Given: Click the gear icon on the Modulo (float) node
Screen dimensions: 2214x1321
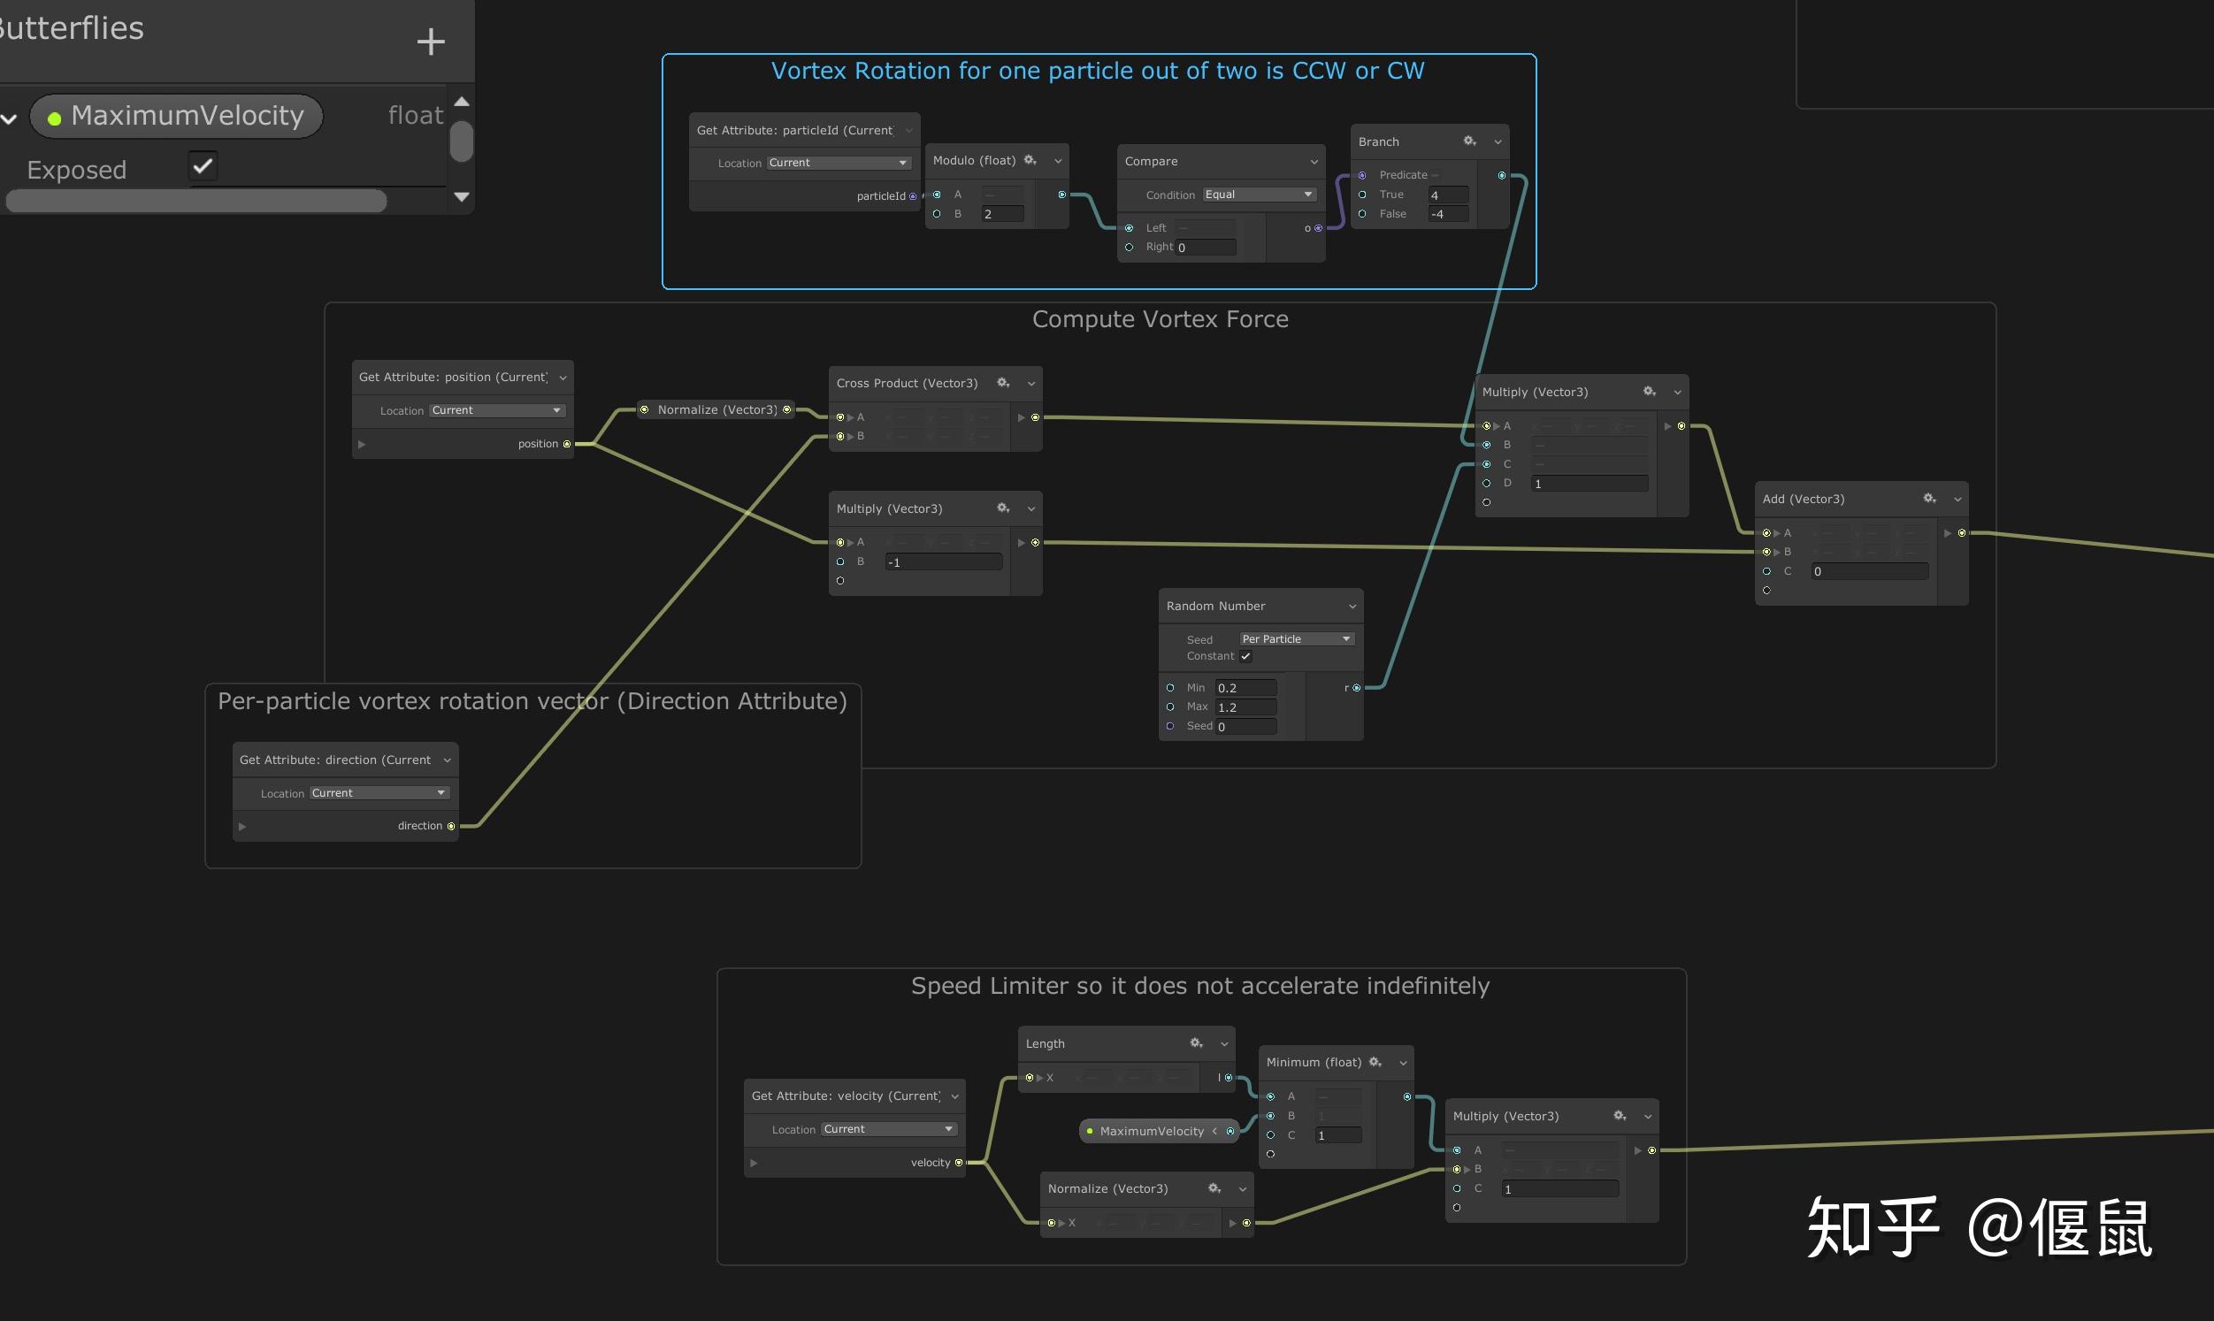Looking at the screenshot, I should tap(1030, 160).
